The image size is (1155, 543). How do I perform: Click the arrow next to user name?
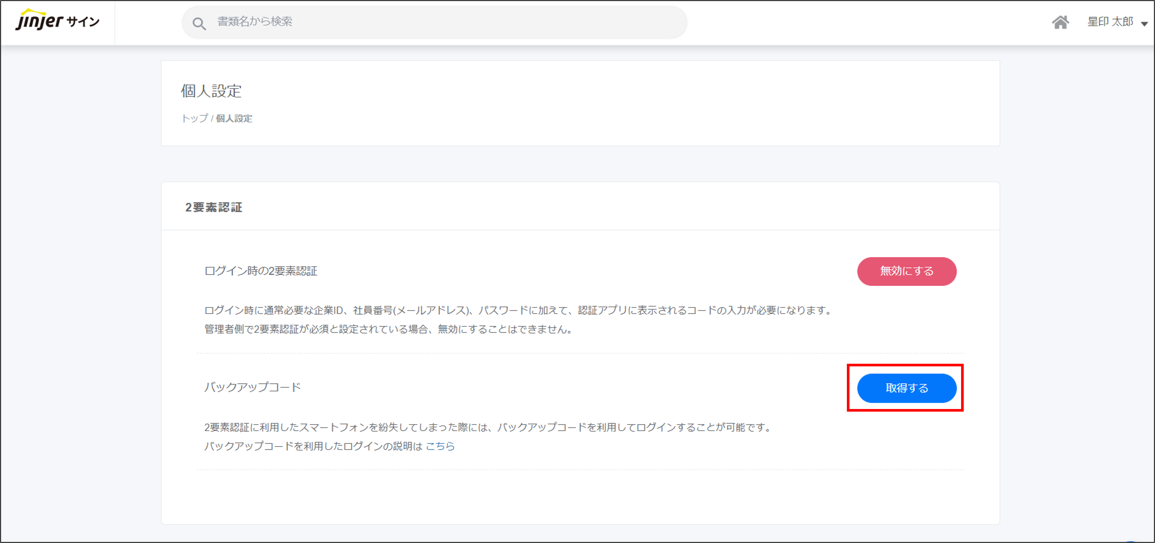pyautogui.click(x=1144, y=24)
